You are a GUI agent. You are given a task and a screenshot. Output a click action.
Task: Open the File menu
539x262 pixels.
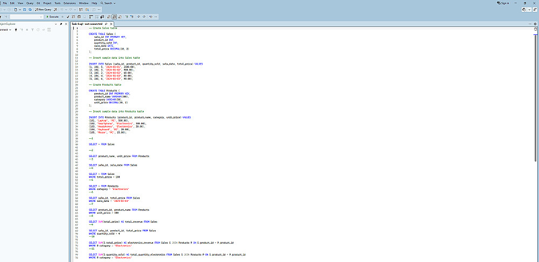(x=5, y=3)
